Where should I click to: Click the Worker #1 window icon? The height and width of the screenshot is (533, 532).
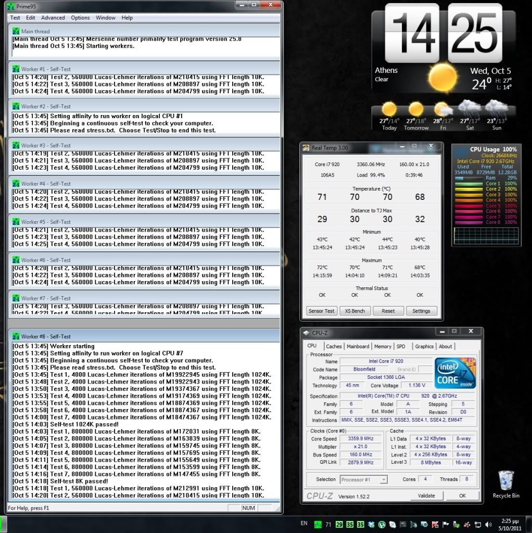click(x=16, y=69)
